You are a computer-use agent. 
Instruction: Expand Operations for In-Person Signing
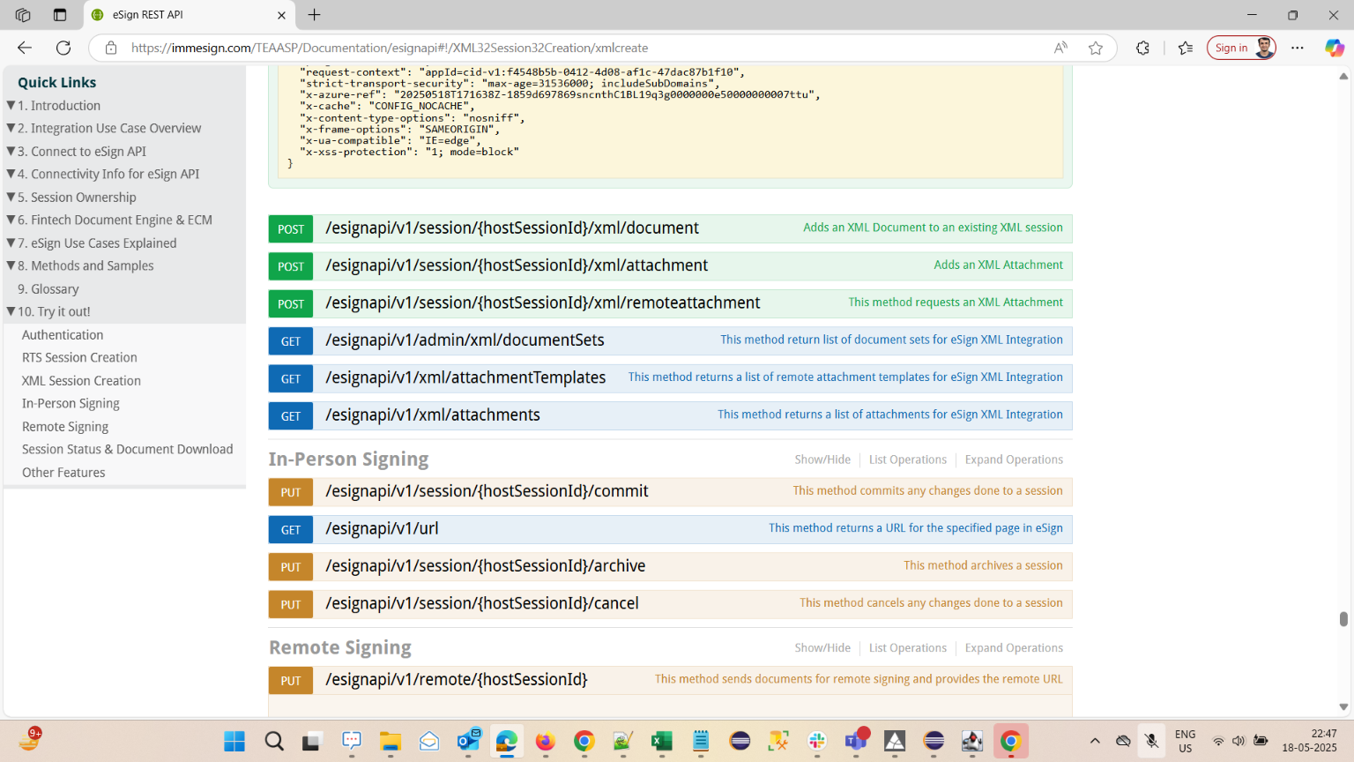click(x=1013, y=459)
